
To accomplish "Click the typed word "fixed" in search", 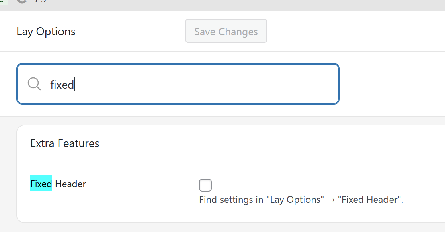I will [x=62, y=85].
